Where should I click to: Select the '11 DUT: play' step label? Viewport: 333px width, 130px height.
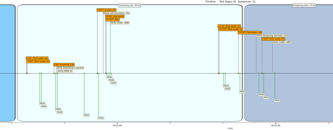click(x=113, y=20)
